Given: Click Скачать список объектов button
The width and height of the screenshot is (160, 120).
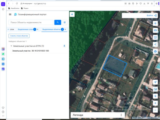Looking at the screenshot, I should point(19,36).
